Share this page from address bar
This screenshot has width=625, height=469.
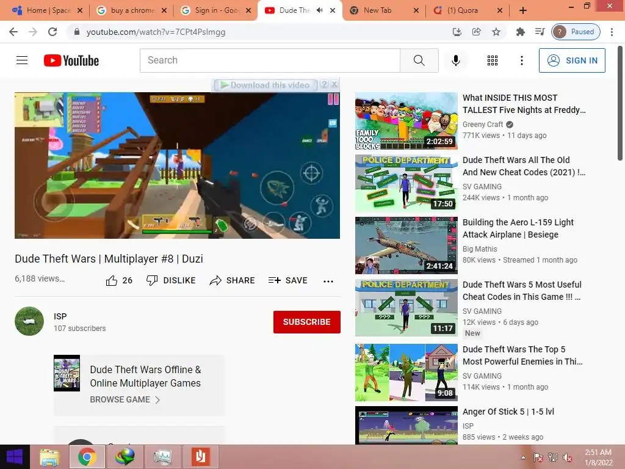click(476, 32)
